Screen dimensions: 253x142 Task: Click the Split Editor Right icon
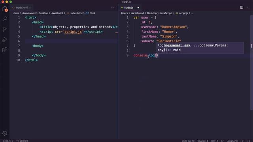[242, 7]
